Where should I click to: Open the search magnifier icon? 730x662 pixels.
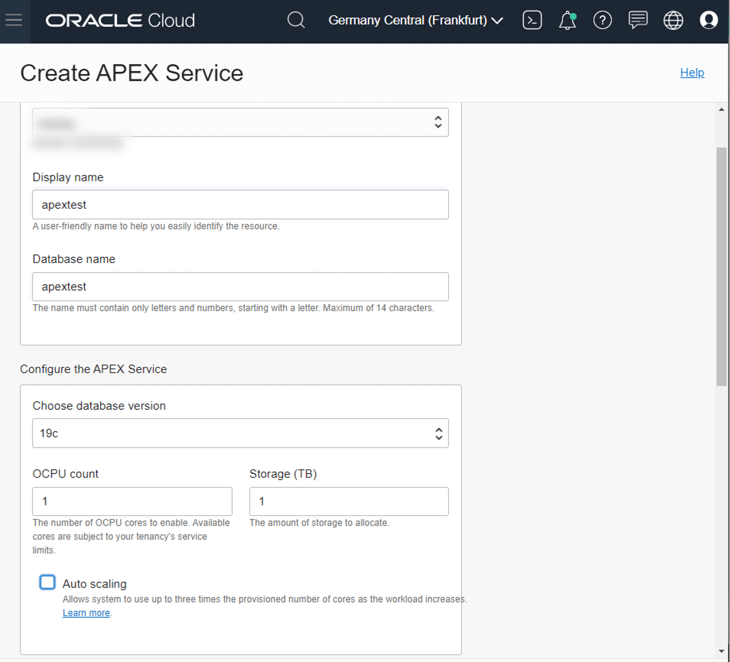[296, 20]
